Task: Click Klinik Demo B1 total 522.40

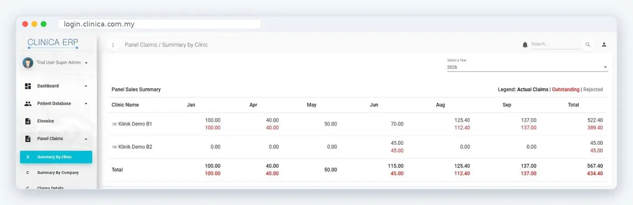Action: (594, 120)
